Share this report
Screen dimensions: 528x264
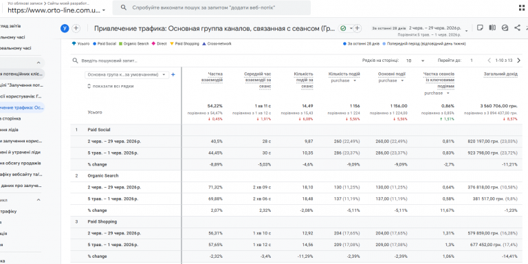517,28
